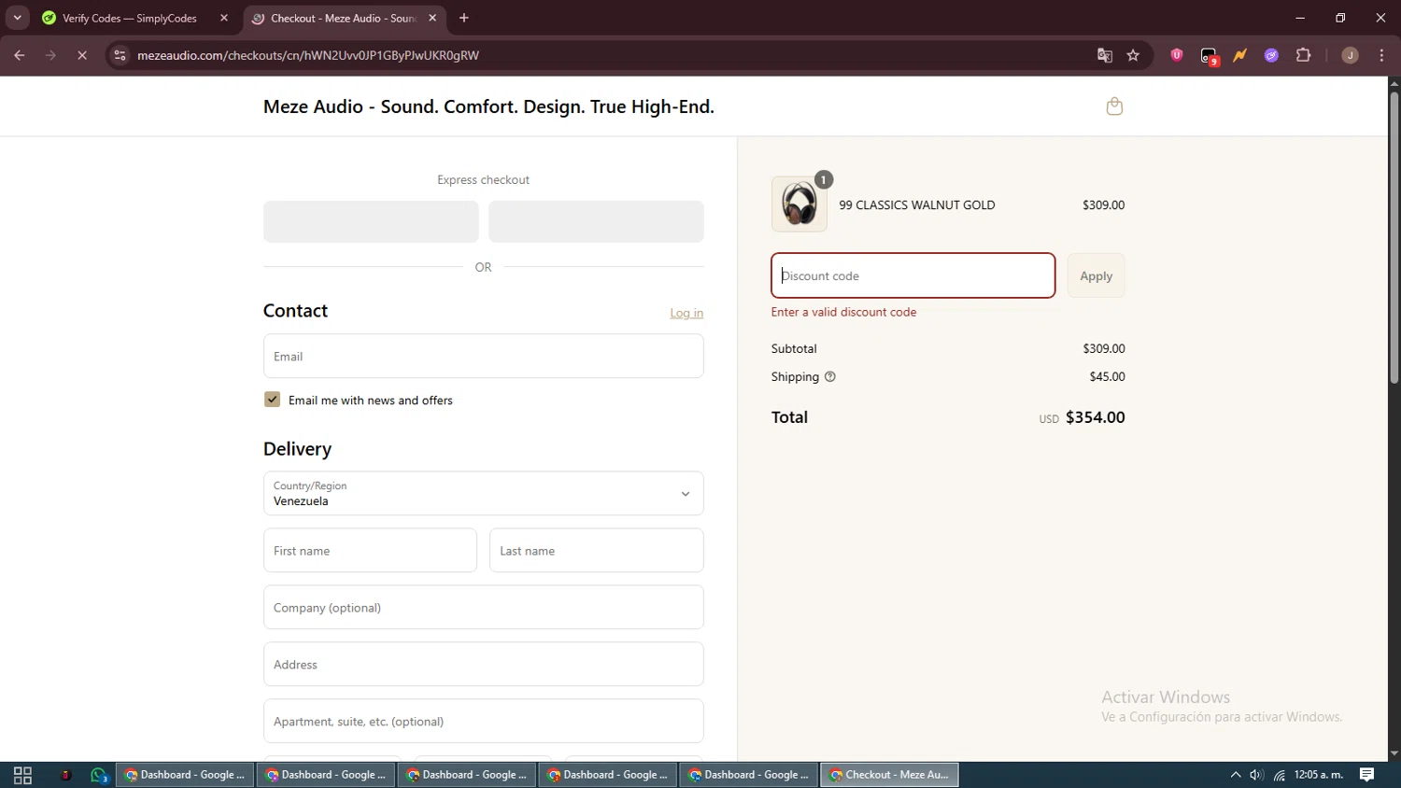Open the tab search dropdown arrow
The width and height of the screenshot is (1401, 788).
(17, 18)
